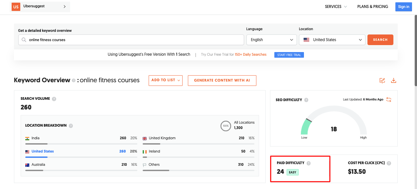Click the green EASY badge

[x=293, y=172]
